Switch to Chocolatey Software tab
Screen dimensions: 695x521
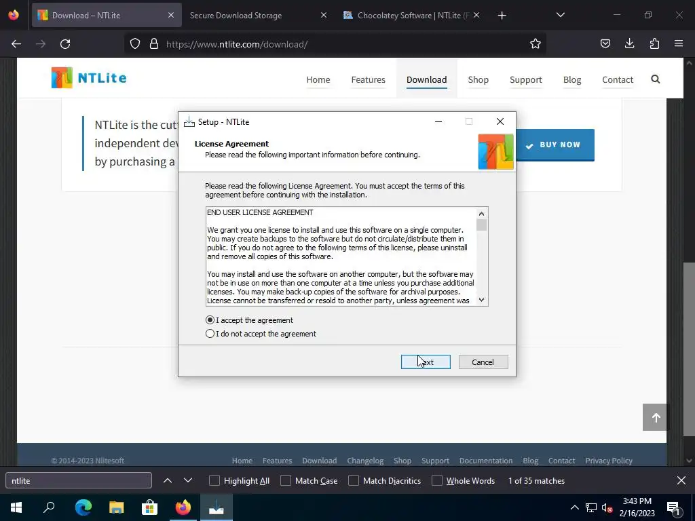coord(411,15)
